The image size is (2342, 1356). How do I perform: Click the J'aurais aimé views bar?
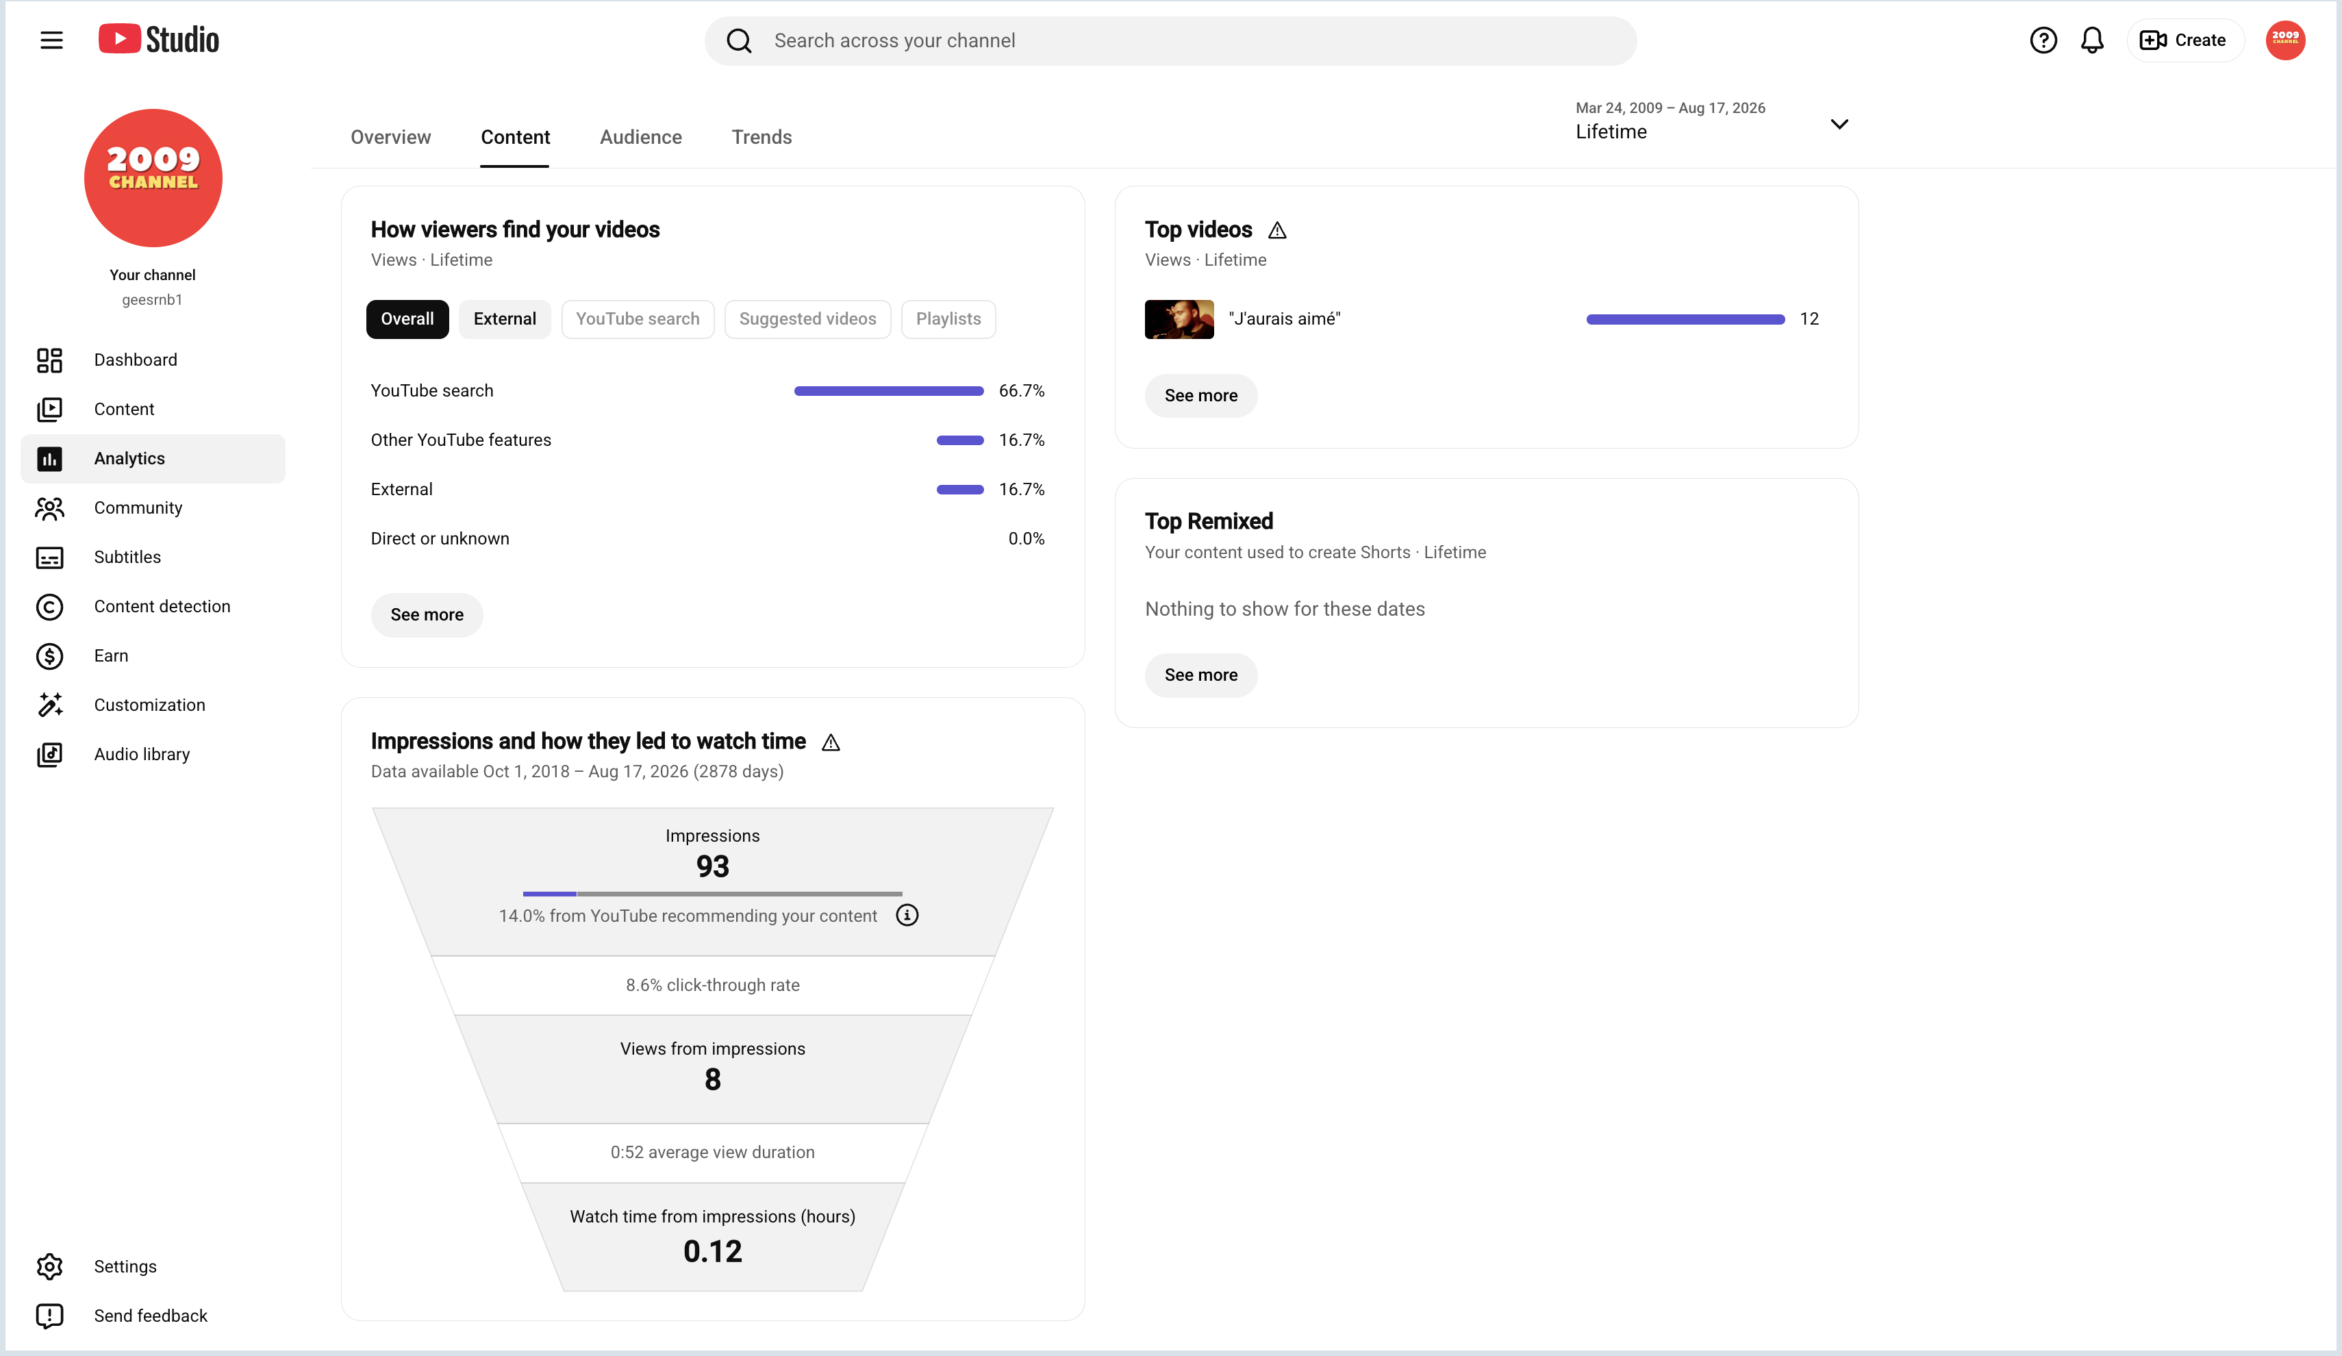click(1685, 320)
